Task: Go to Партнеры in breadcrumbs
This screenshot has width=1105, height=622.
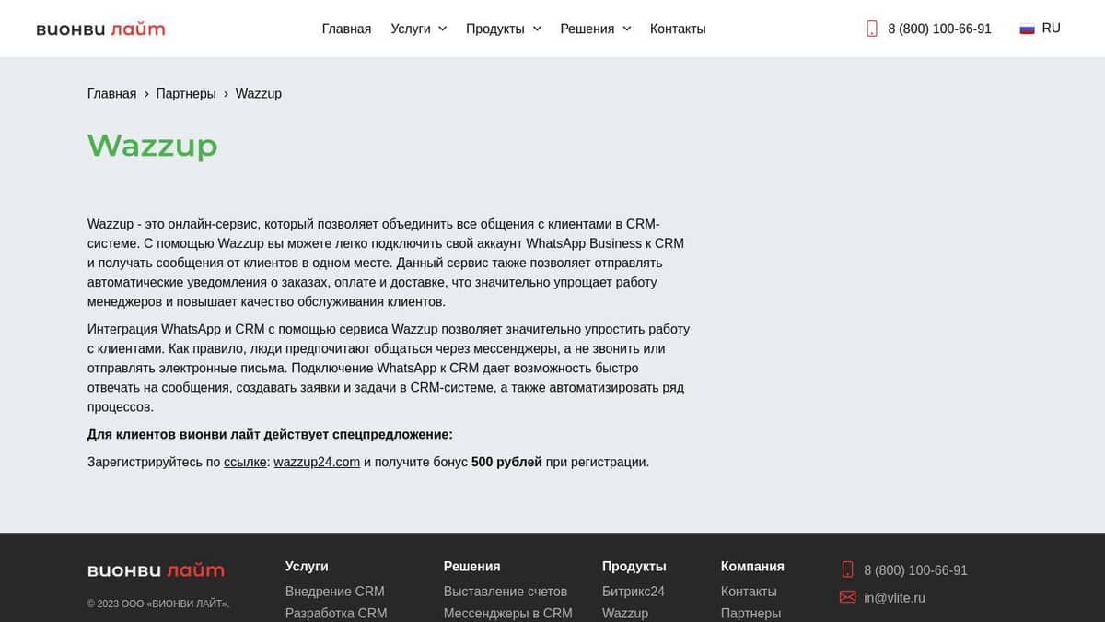Action: pyautogui.click(x=186, y=93)
